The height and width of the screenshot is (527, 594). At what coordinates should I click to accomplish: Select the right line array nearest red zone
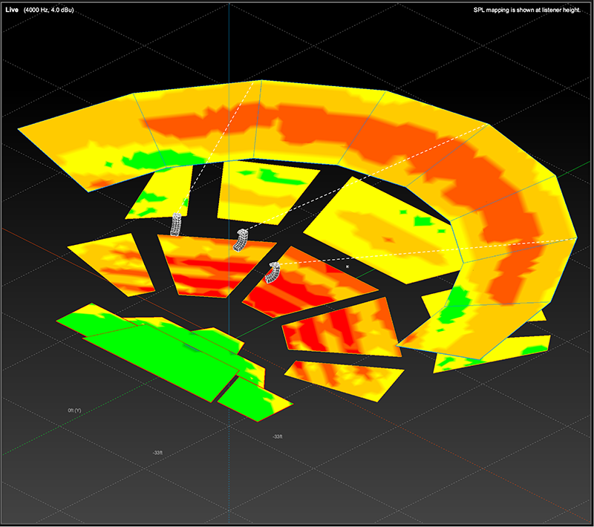(x=273, y=272)
